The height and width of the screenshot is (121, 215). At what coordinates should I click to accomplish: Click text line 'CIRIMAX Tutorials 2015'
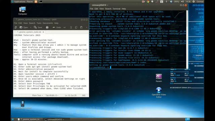(x=27, y=35)
